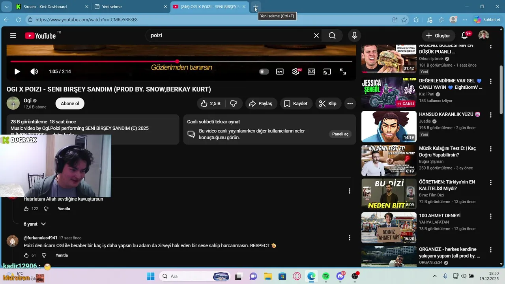The image size is (505, 284).
Task: Dislike the video
Action: 233,103
